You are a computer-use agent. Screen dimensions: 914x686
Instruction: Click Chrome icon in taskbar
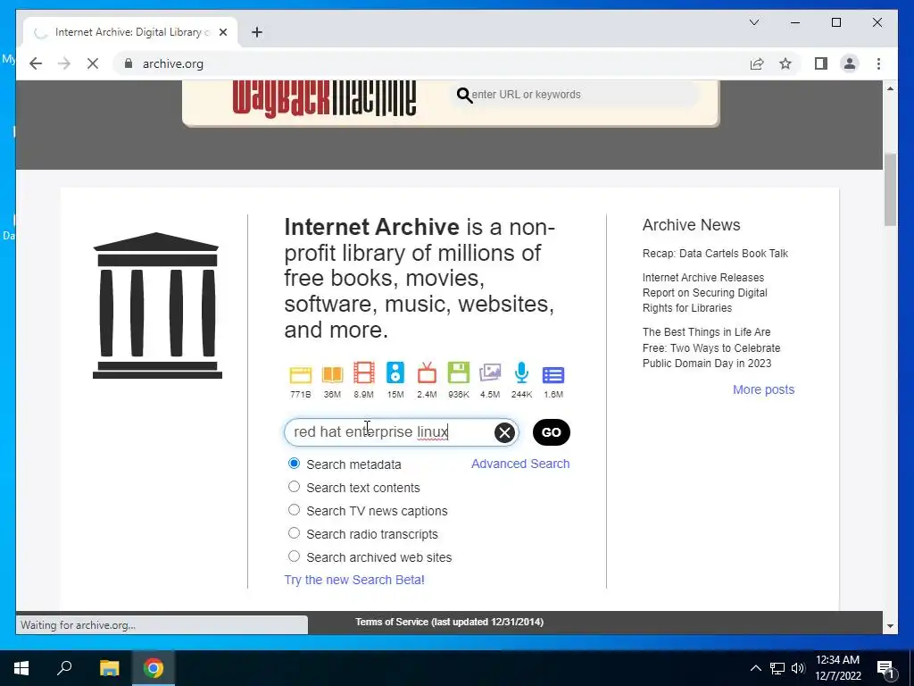click(154, 668)
